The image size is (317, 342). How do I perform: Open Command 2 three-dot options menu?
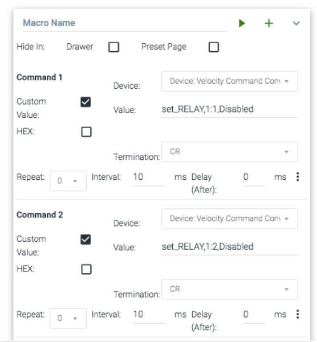(x=298, y=314)
